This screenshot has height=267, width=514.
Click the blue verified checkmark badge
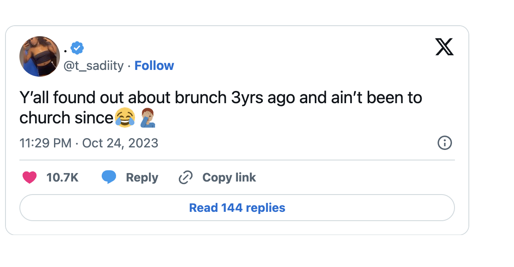(76, 48)
